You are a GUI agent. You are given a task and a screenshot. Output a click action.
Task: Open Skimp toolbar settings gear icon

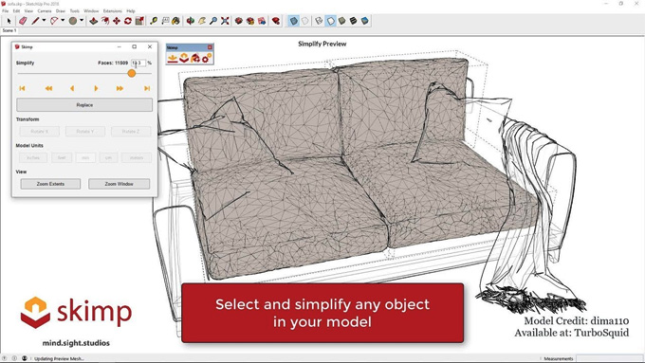[207, 58]
